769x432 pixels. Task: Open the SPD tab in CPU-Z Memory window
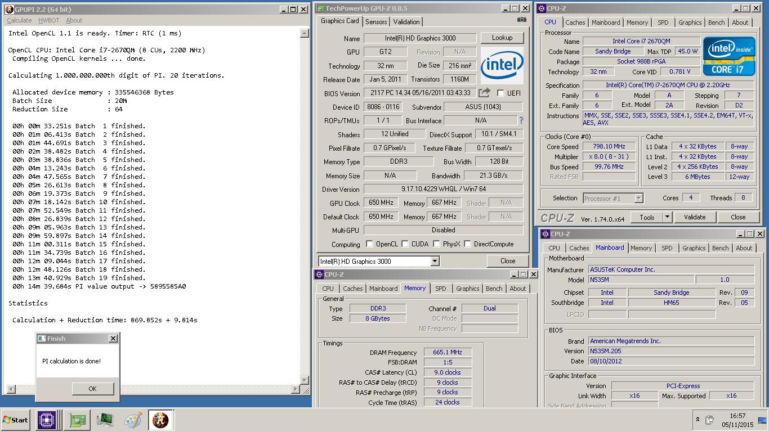441,289
